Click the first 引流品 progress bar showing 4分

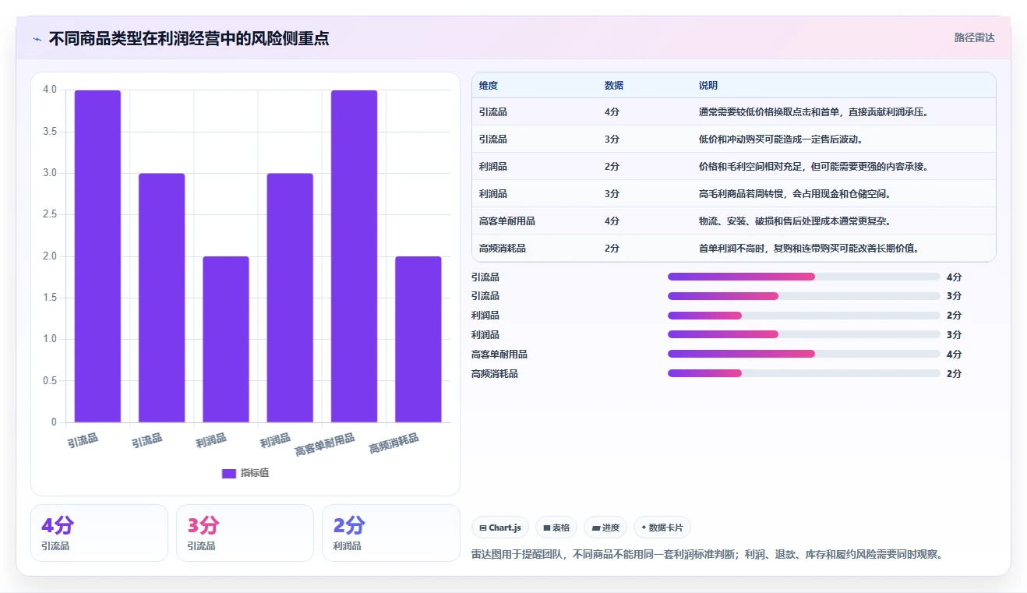pyautogui.click(x=804, y=277)
